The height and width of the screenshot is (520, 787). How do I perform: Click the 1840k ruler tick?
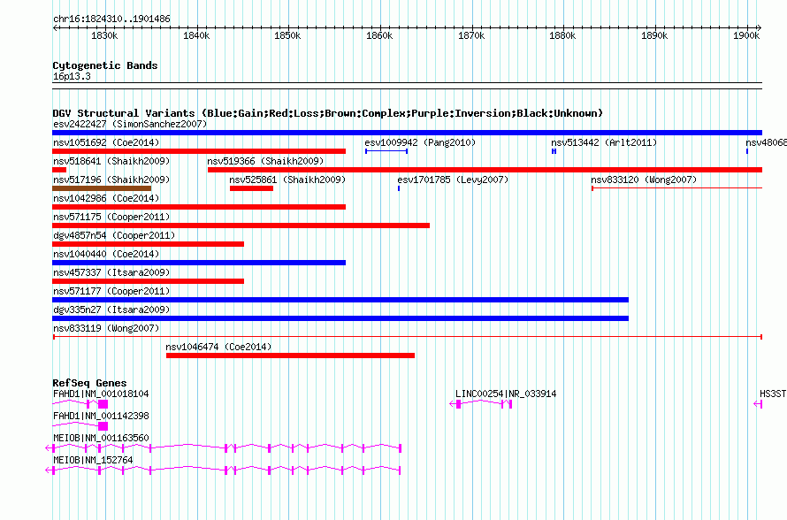click(x=196, y=35)
